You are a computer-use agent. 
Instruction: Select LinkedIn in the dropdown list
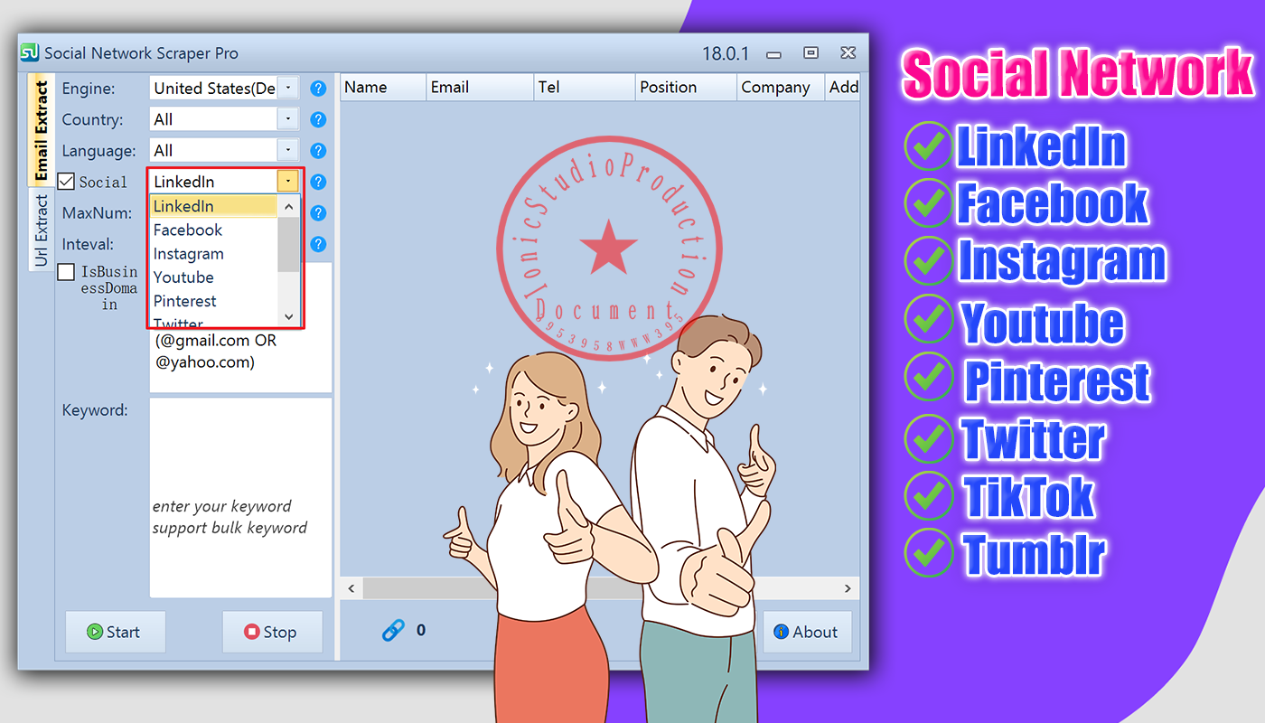[x=213, y=207]
